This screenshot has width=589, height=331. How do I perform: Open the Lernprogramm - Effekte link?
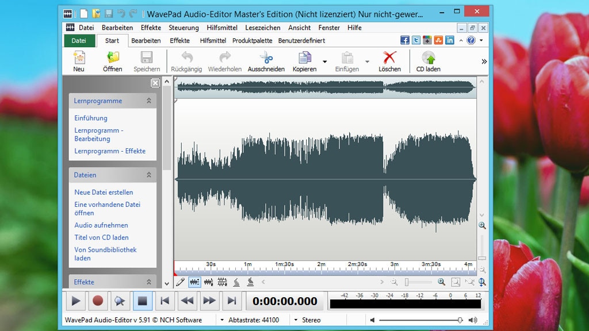pos(109,151)
